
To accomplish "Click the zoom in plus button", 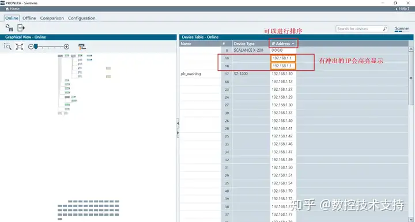I will point(66,47).
